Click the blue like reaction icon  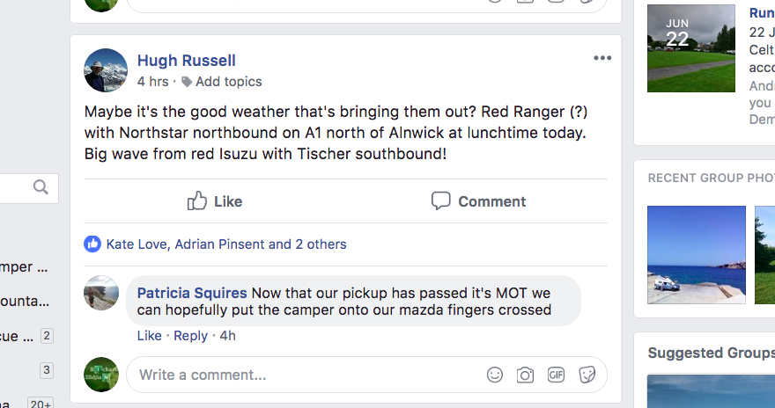tap(92, 244)
